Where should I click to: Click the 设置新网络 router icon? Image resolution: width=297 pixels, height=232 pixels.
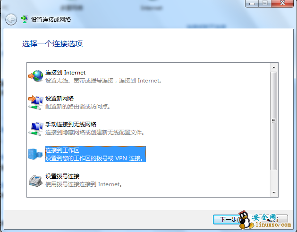[x=35, y=101]
